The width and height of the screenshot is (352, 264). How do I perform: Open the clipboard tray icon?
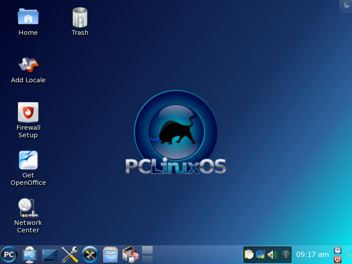pyautogui.click(x=249, y=254)
